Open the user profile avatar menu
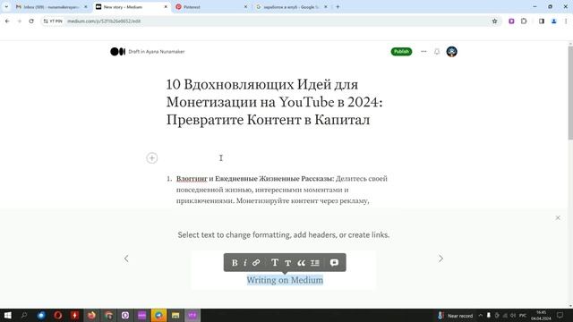 point(451,52)
